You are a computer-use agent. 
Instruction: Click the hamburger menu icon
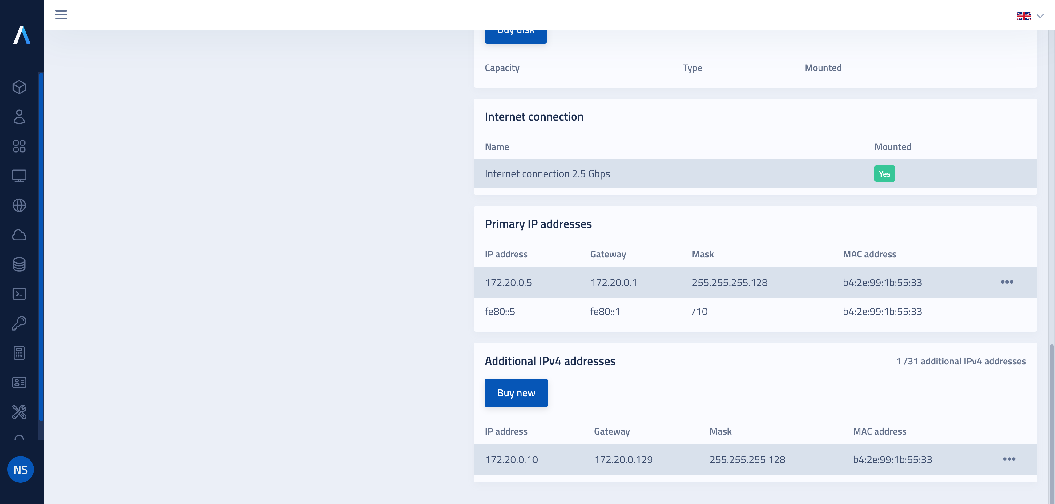pos(61,15)
